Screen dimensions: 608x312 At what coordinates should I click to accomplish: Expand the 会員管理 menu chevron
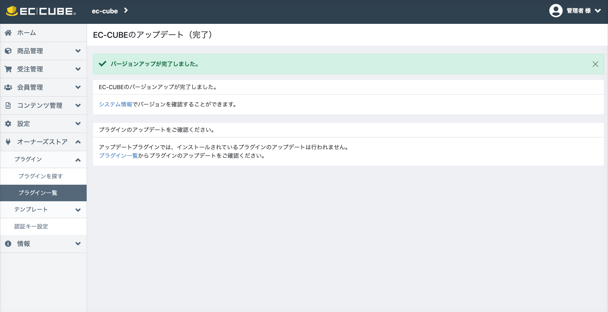[78, 87]
